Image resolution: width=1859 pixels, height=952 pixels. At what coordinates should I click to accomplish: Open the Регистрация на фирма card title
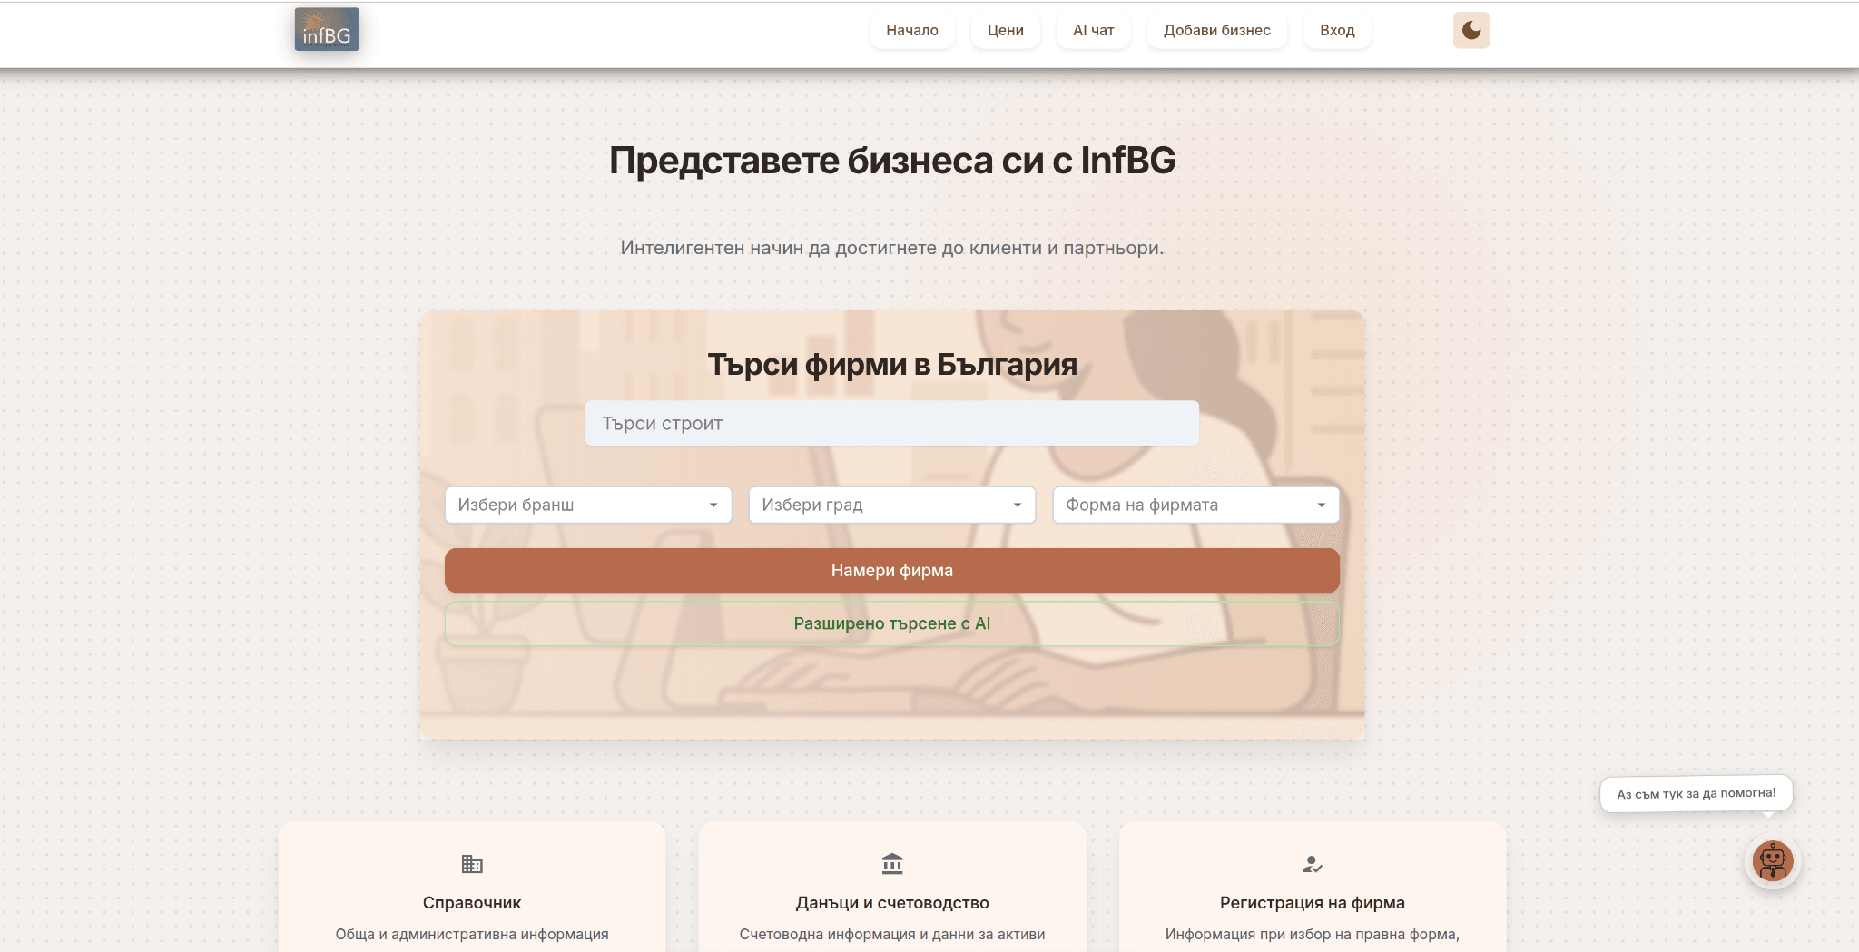pos(1313,903)
